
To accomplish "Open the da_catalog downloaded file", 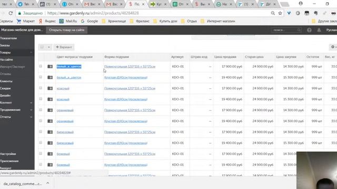I will coord(23,184).
